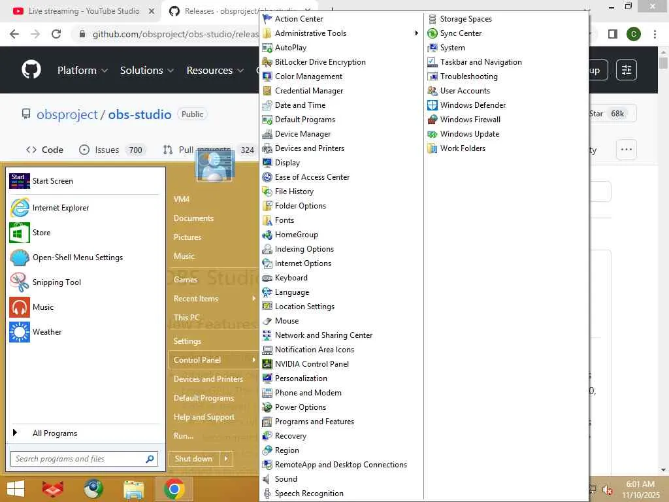Click the Mouse icon
The height and width of the screenshot is (502, 669).
(267, 321)
